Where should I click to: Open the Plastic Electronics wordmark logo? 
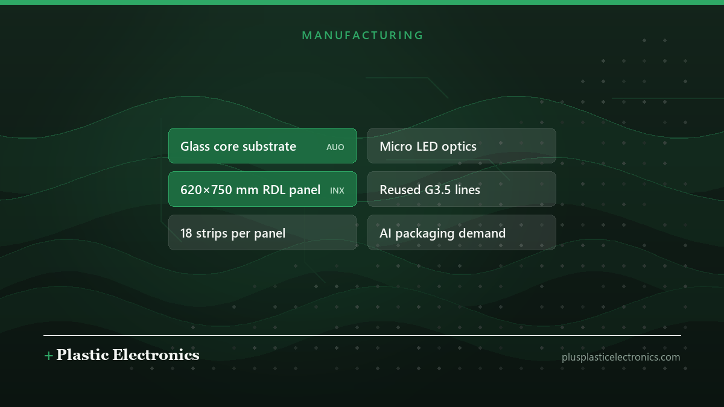tap(121, 355)
